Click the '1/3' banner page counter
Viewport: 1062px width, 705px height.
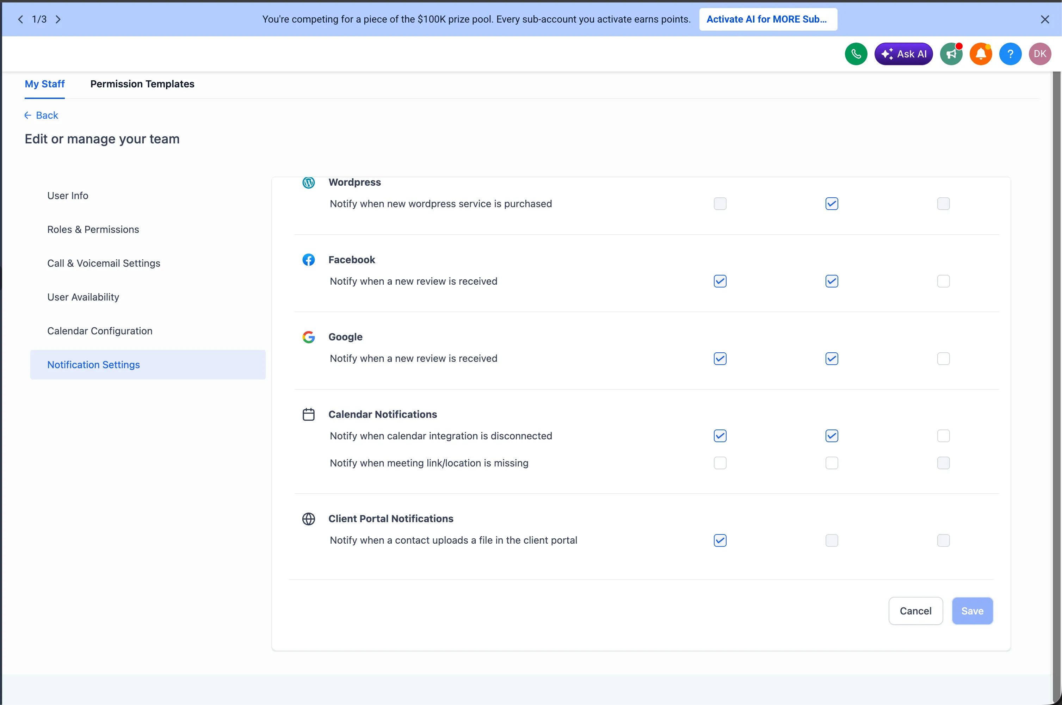(39, 19)
